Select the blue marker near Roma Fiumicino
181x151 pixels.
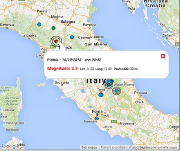97,118
